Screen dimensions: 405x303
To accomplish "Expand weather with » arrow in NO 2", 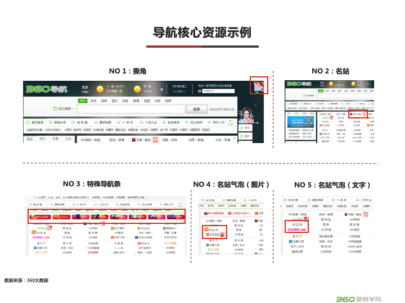I will [x=368, y=84].
